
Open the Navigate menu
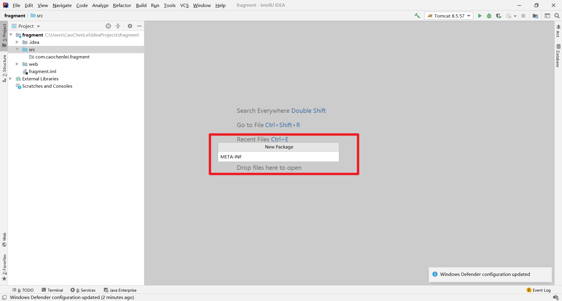tap(62, 5)
